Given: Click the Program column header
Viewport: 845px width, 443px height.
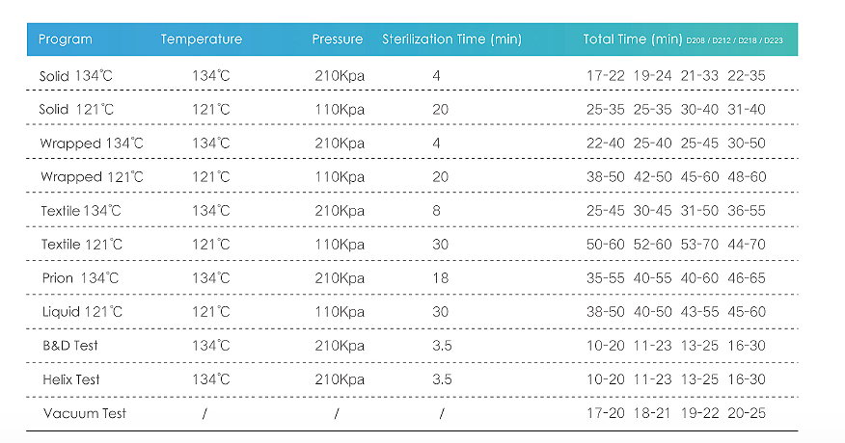Looking at the screenshot, I should point(66,39).
